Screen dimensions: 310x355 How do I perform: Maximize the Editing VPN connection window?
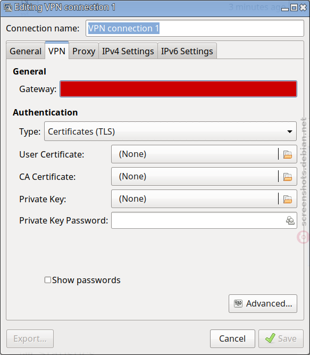click(294, 7)
